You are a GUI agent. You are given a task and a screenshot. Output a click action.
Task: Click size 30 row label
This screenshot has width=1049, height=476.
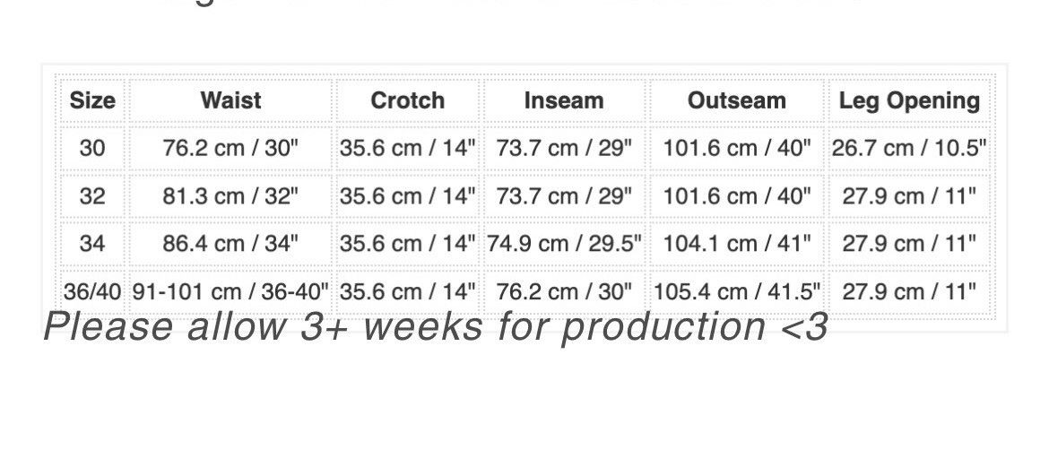(92, 148)
